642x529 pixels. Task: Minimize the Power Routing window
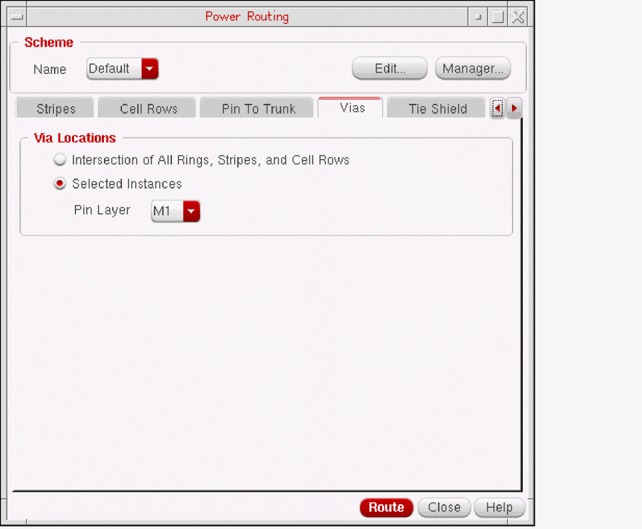[x=478, y=17]
